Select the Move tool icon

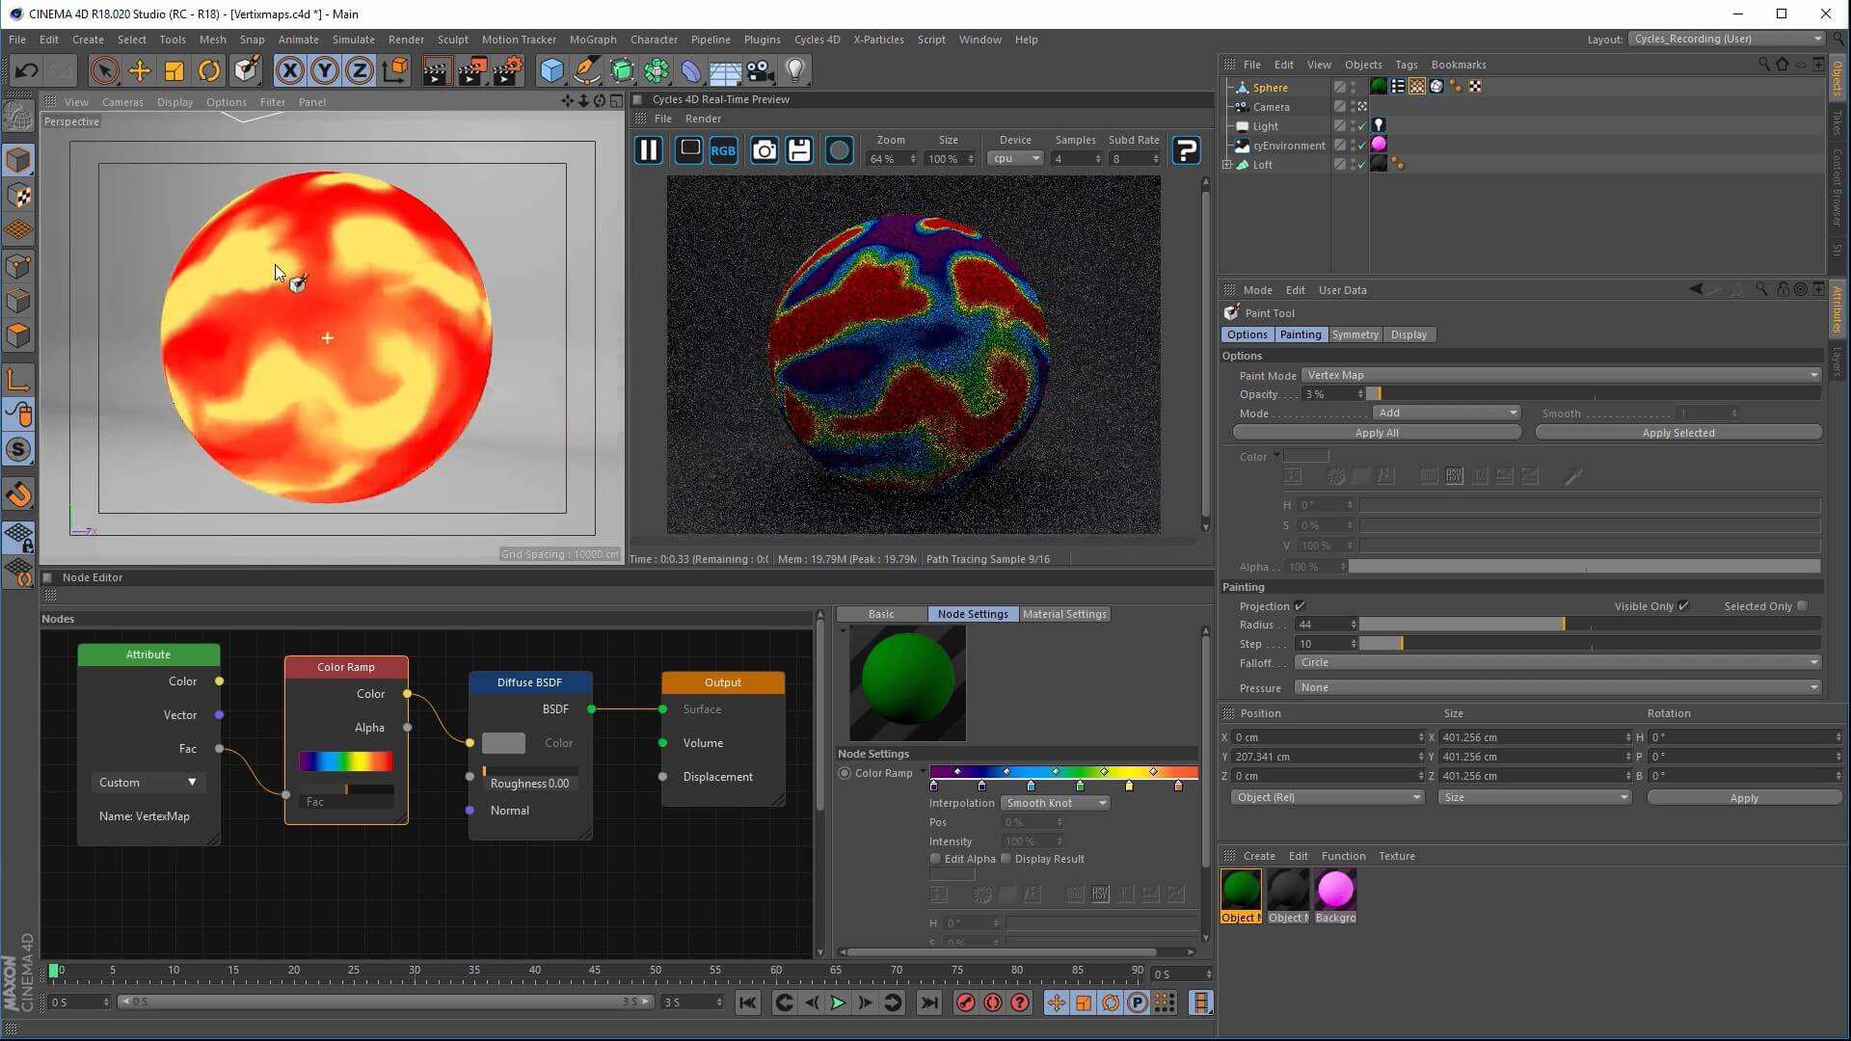pos(139,70)
